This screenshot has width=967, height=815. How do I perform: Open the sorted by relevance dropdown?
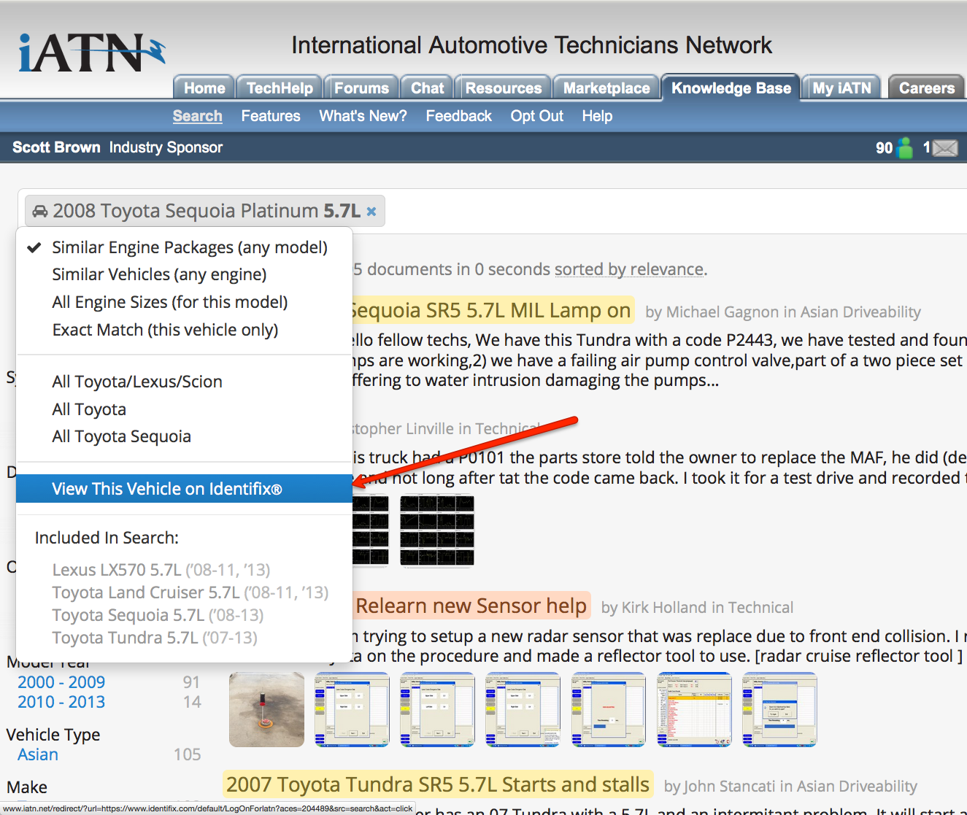point(629,269)
